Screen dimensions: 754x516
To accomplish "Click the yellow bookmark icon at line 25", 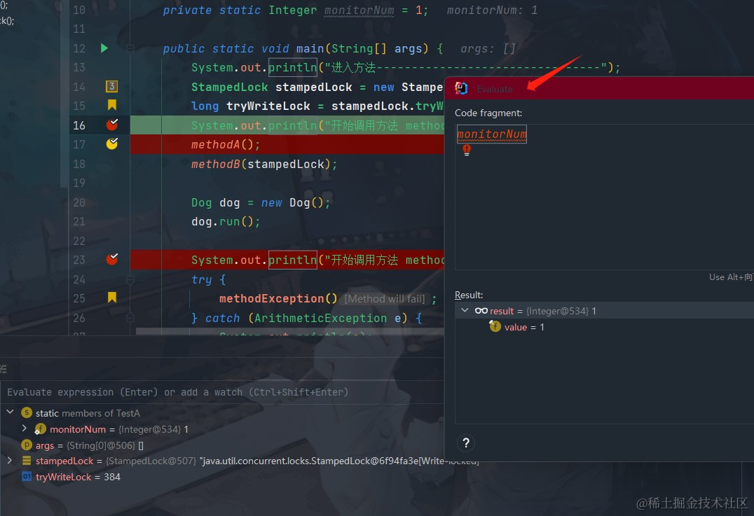I will pyautogui.click(x=112, y=298).
